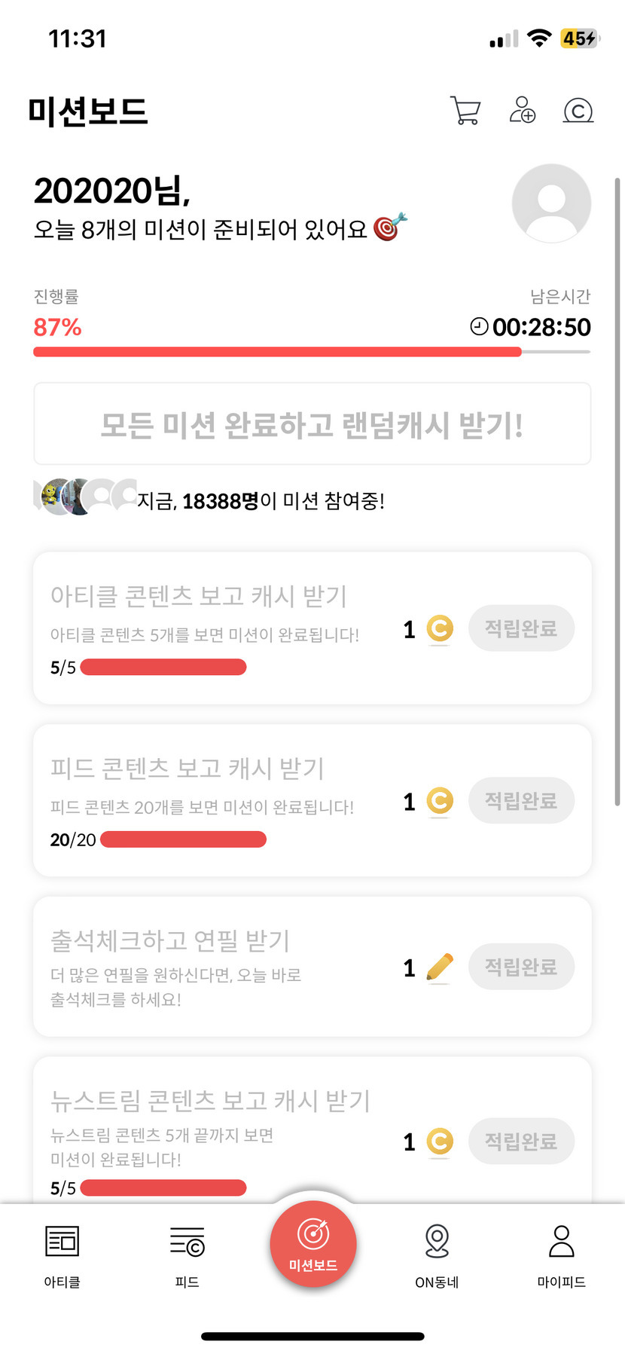
Task: Tap 적립완료 on the newstream mission
Action: (x=521, y=1142)
